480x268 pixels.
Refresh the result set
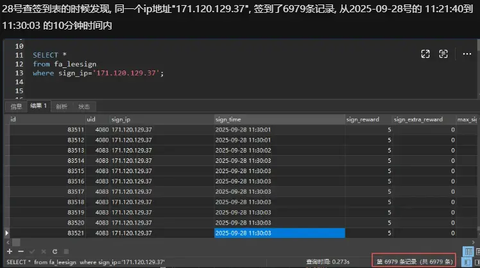point(55,251)
